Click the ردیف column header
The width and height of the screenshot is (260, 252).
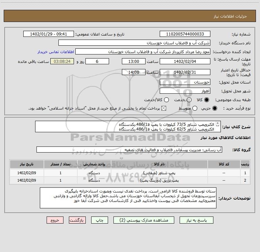245,164
